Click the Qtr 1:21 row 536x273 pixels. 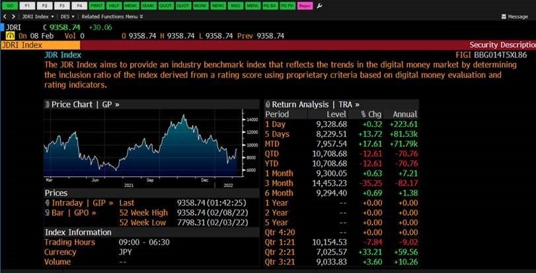(342, 242)
